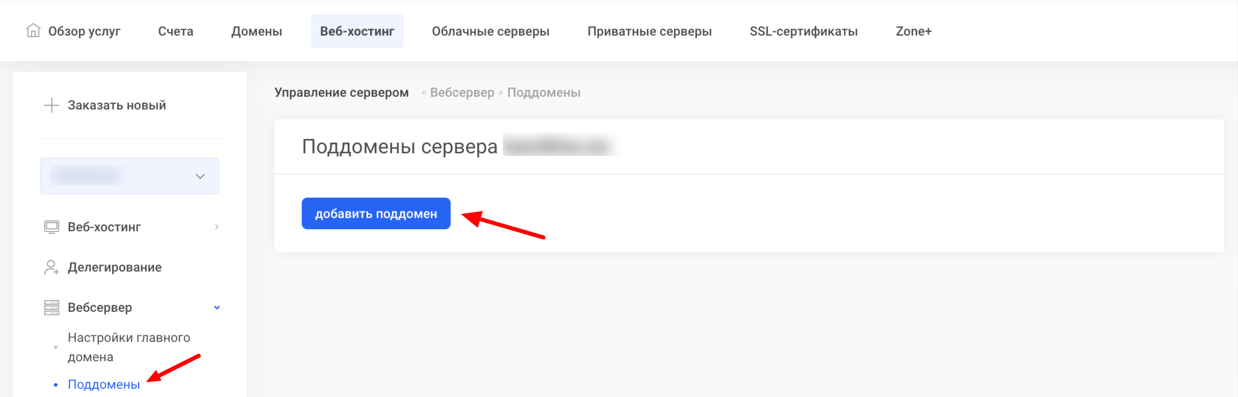Open the server selection dropdown
The width and height of the screenshot is (1238, 397).
click(x=130, y=176)
